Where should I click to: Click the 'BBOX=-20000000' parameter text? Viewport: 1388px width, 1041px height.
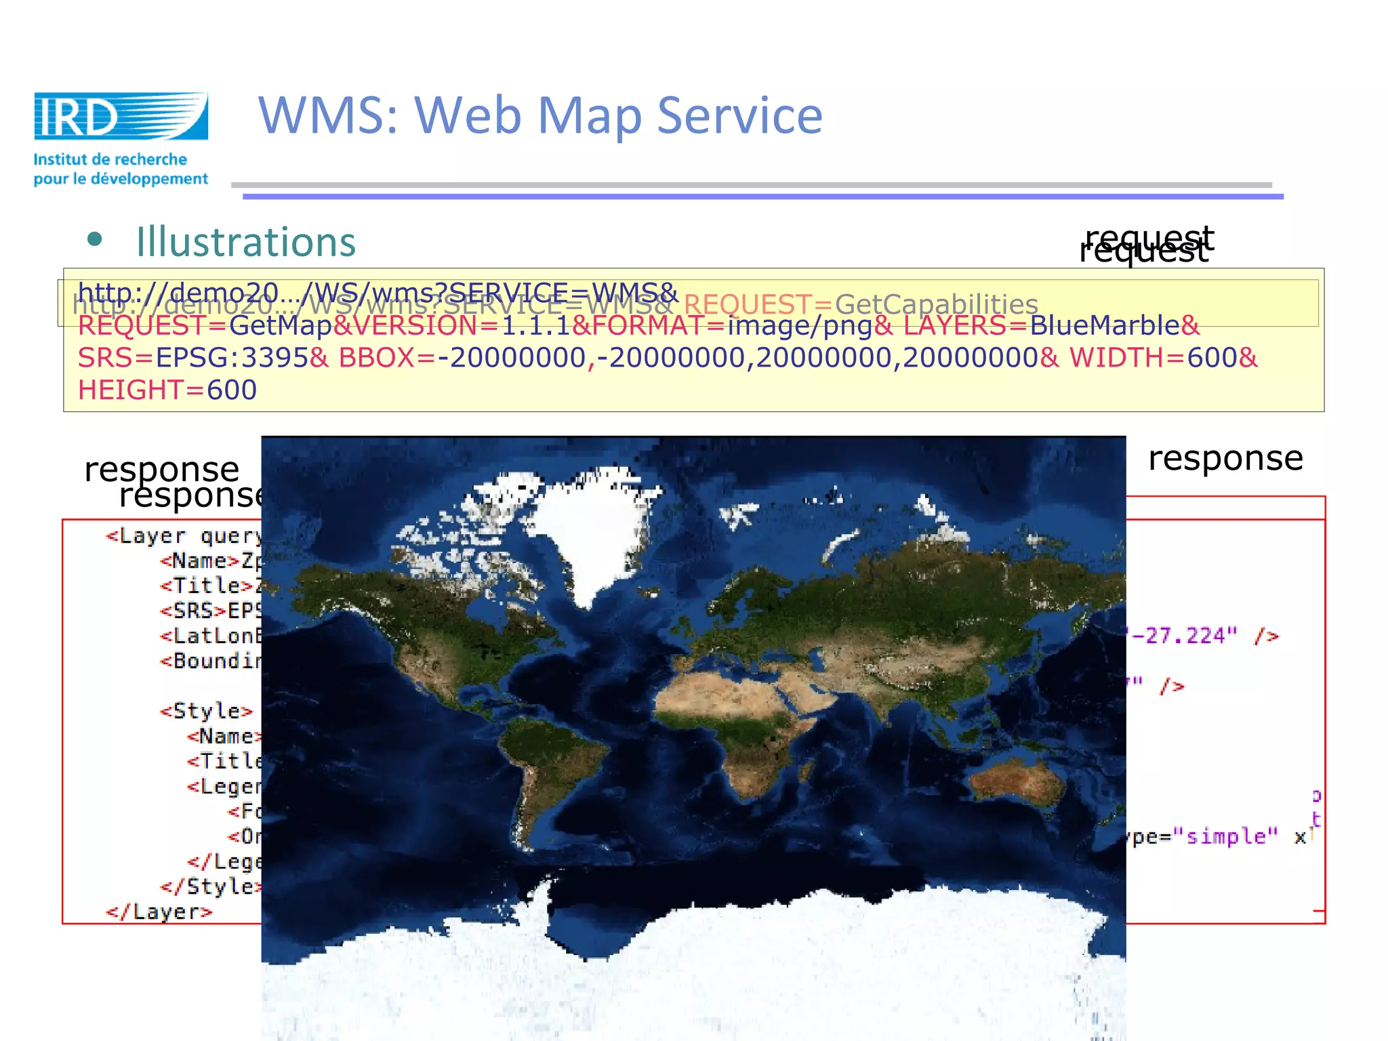click(462, 357)
